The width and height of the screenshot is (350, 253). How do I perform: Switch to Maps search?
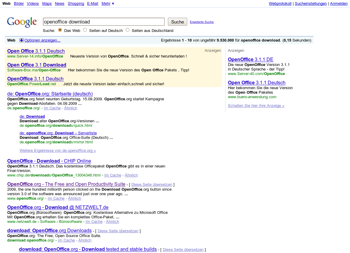coord(47,4)
